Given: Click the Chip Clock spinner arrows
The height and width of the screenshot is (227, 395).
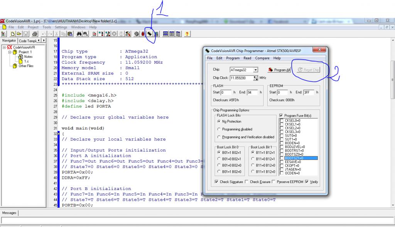Looking at the screenshot, I should coord(255,78).
